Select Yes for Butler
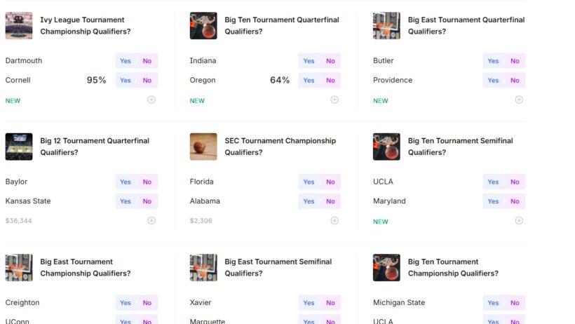575x324 pixels. (x=493, y=61)
